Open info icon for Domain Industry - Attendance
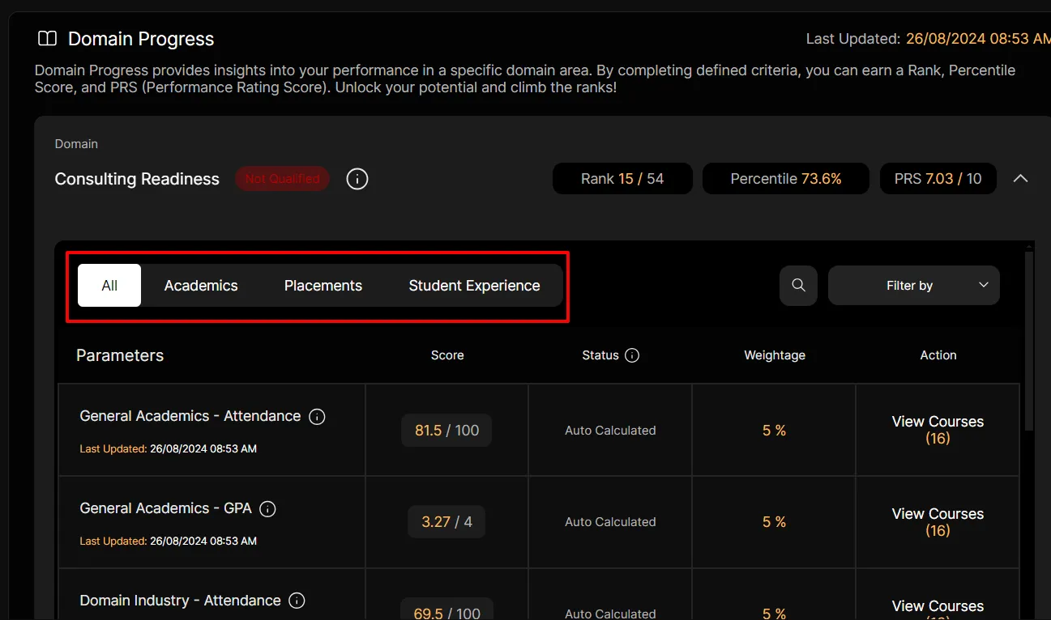The width and height of the screenshot is (1051, 620). pyautogui.click(x=297, y=601)
